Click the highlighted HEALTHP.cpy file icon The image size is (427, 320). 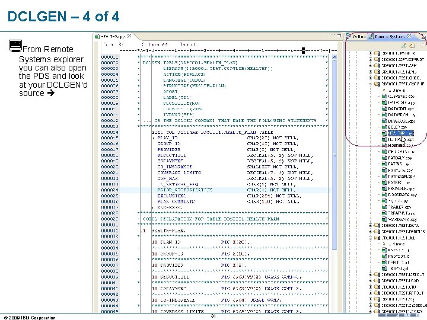pyautogui.click(x=384, y=133)
